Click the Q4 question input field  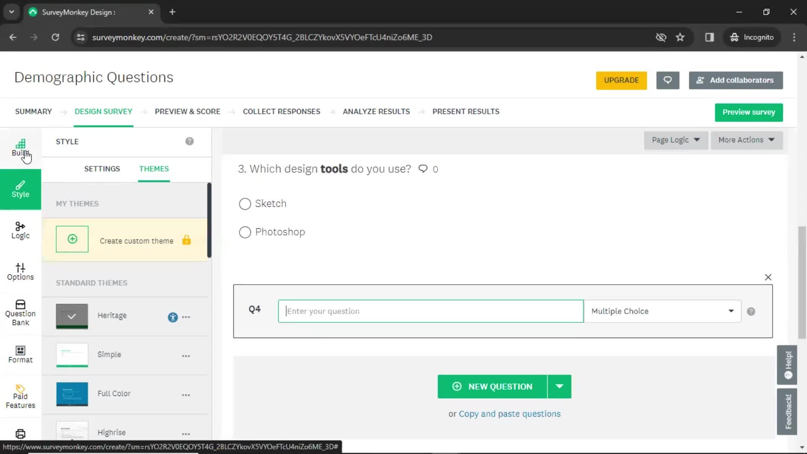432,311
